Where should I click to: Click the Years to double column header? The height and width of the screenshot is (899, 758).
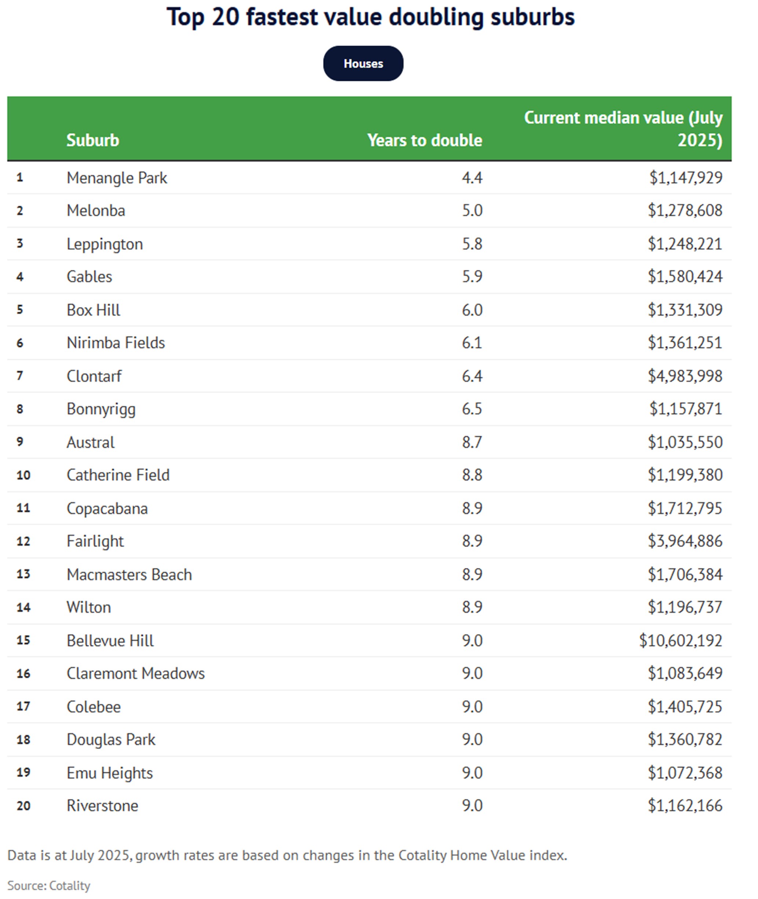pos(424,140)
